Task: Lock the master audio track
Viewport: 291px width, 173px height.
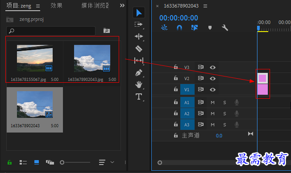Action: click(x=176, y=136)
